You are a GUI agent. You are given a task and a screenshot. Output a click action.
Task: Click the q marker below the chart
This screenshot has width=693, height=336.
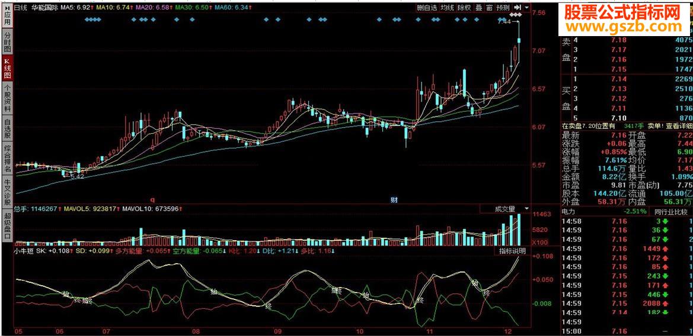click(154, 199)
